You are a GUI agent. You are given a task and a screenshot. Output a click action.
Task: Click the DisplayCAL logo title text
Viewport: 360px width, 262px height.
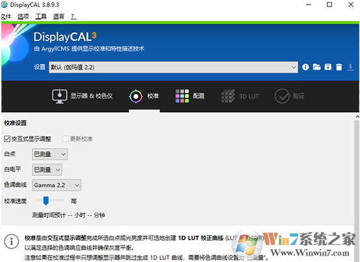65,36
